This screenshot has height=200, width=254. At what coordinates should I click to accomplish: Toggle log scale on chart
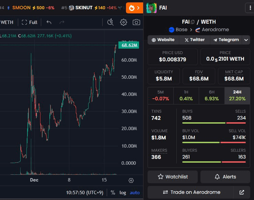click(x=123, y=192)
